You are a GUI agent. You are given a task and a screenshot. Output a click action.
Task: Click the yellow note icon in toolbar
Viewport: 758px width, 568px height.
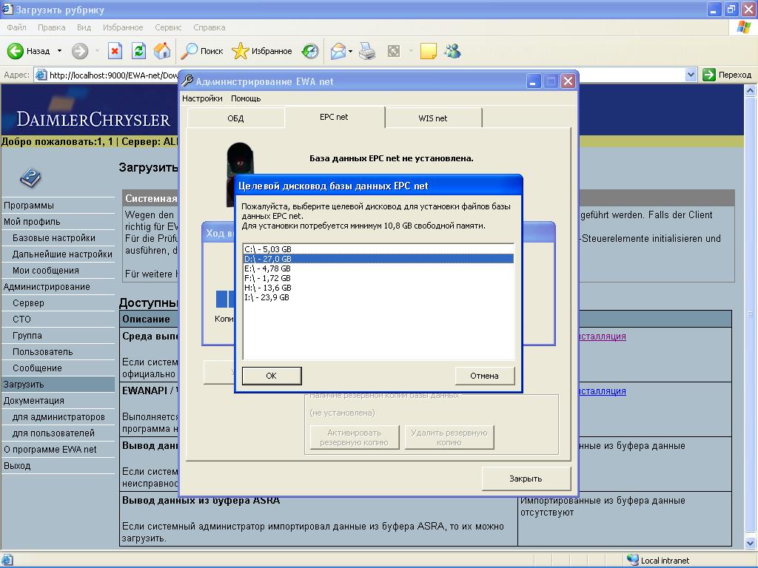pos(429,51)
